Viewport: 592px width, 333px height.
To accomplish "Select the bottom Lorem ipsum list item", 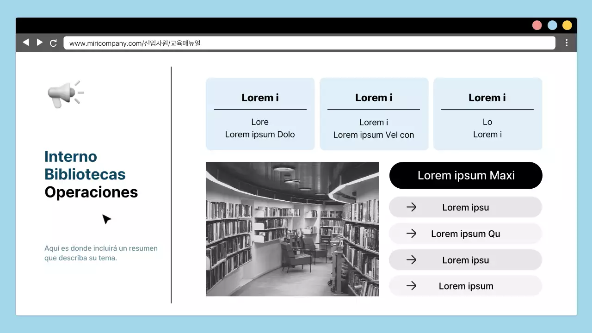I will tap(465, 286).
